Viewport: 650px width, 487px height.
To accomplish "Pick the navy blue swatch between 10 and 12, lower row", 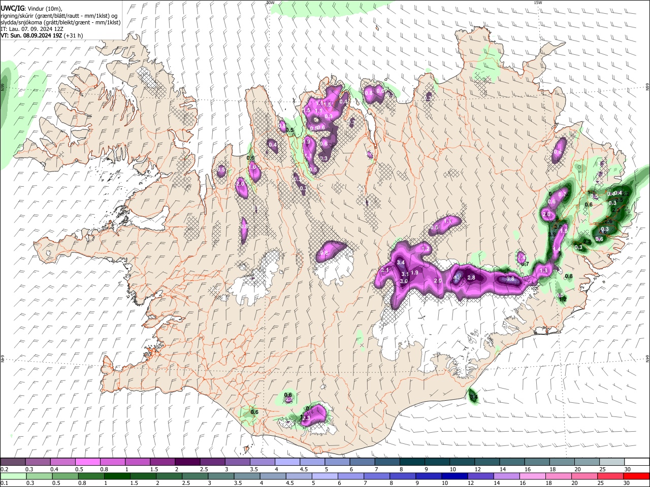I will tap(454, 476).
